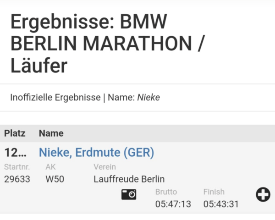Click the italic search name Nieke
275x220 pixels.
[148, 98]
